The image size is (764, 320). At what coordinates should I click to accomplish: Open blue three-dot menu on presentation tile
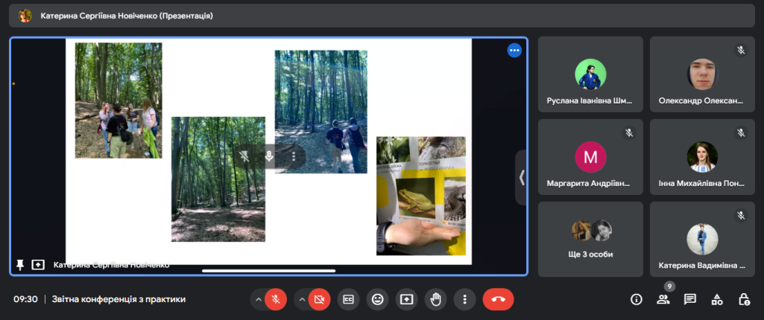click(514, 50)
